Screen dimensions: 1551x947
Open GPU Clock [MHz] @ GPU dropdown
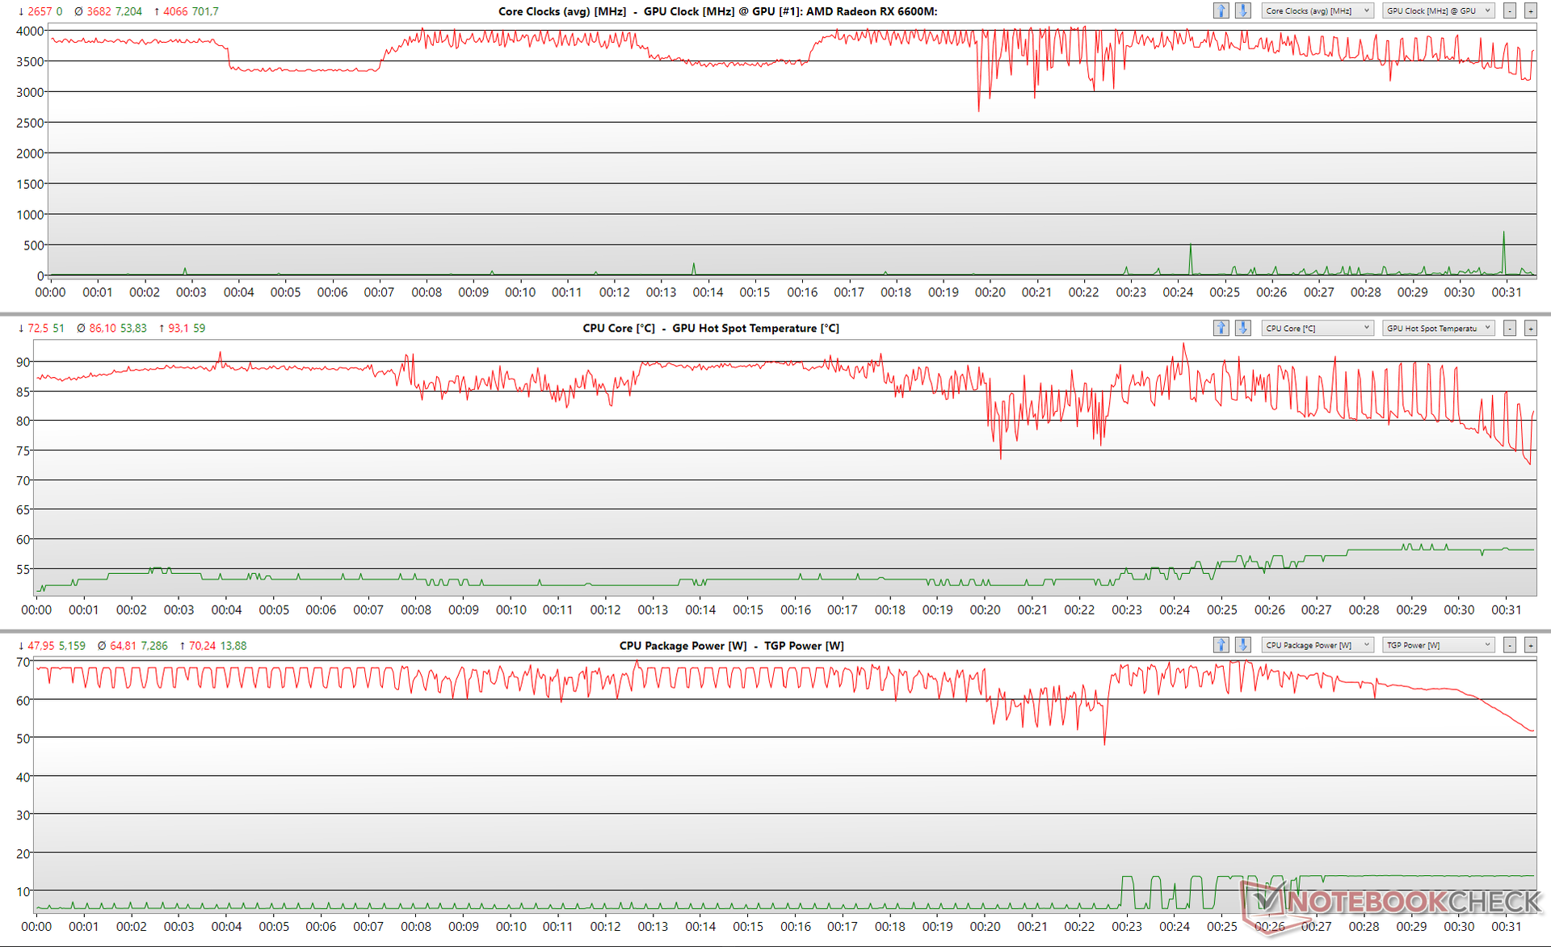click(1438, 10)
